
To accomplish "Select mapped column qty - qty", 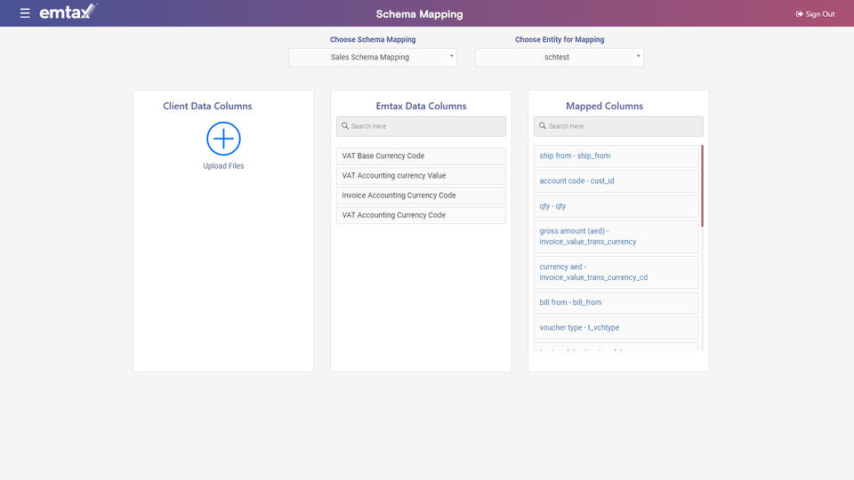I will [x=616, y=206].
